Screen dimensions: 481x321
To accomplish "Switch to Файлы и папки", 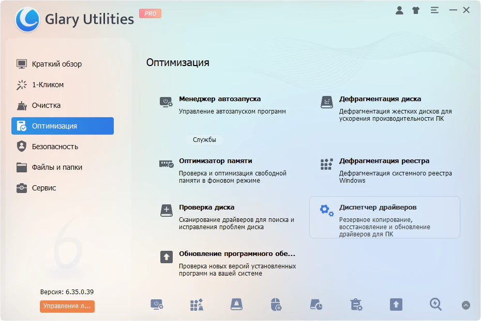I will click(63, 167).
